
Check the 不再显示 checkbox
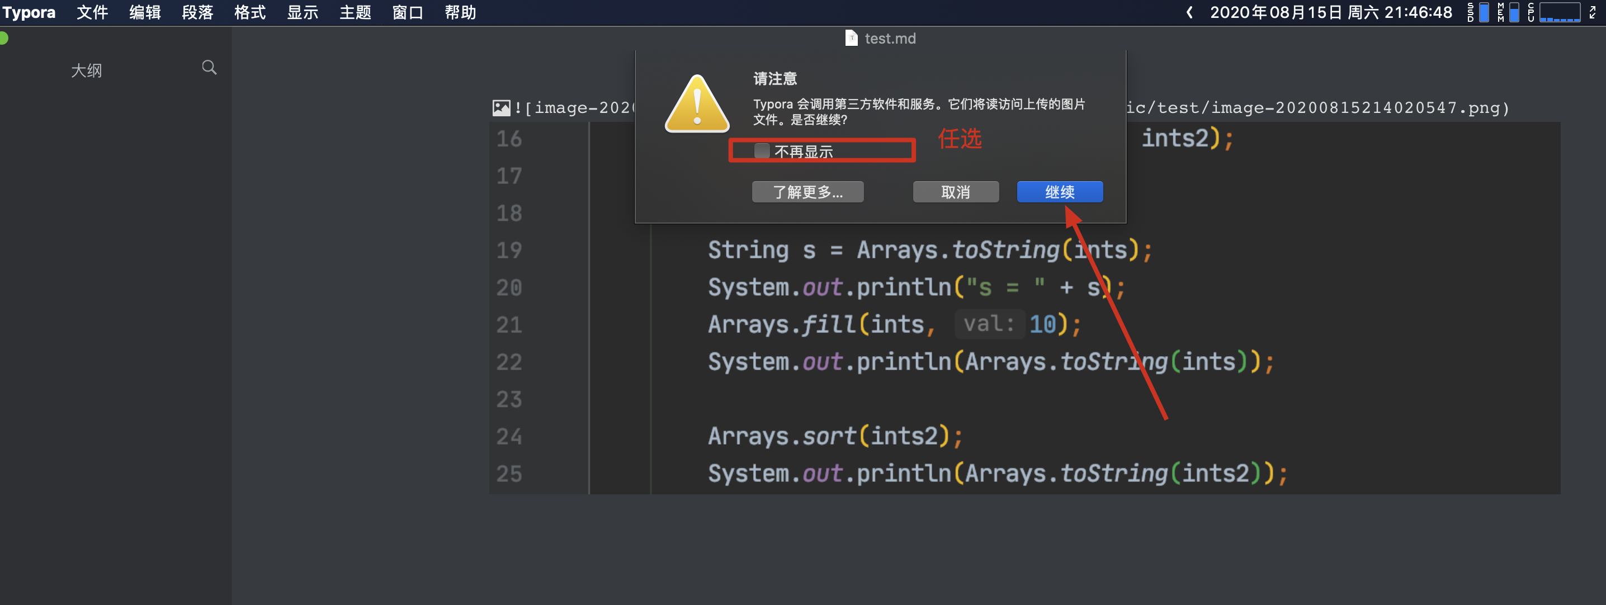(x=761, y=151)
